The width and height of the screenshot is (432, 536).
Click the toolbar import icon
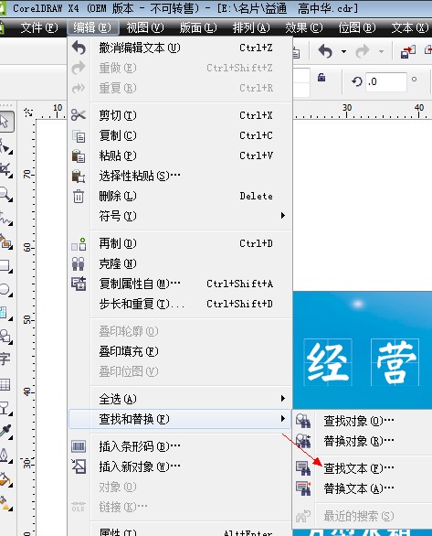tap(408, 51)
